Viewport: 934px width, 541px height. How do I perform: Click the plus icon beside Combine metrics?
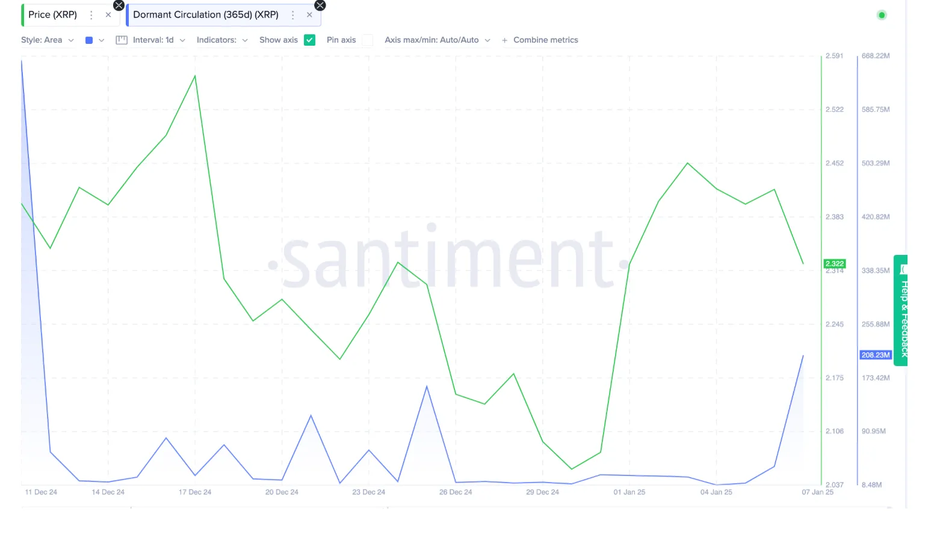point(505,40)
